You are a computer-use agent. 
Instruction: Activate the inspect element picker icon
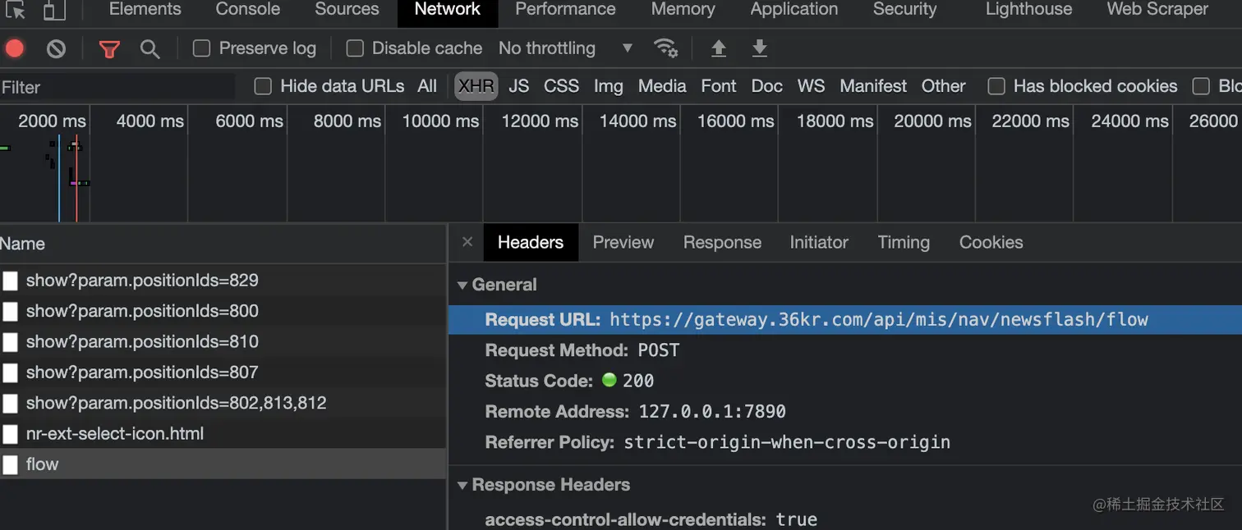pos(16,10)
